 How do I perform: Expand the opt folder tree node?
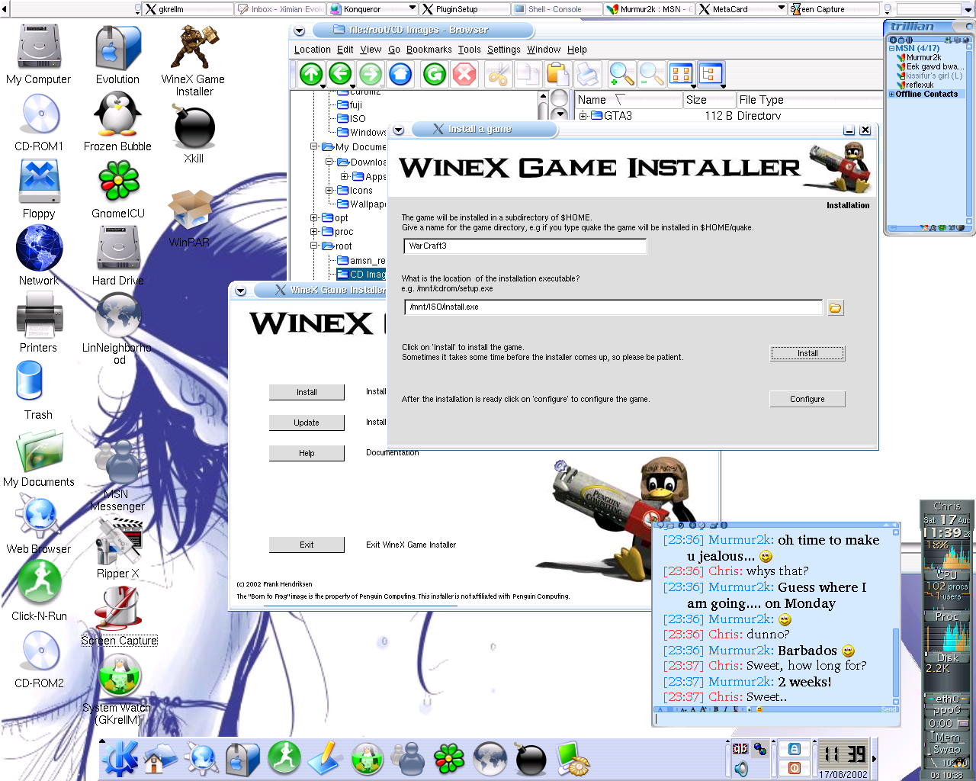314,218
